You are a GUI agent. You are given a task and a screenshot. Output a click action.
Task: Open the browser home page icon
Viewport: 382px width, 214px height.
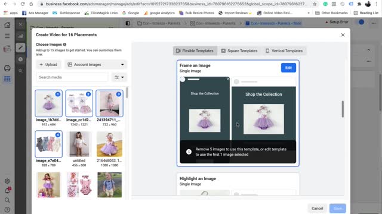click(x=31, y=4)
